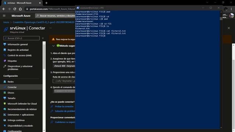The image size is (235, 132).
Task: Click the terminal window vertical scrollbar
Action: pyautogui.click(x=221, y=19)
